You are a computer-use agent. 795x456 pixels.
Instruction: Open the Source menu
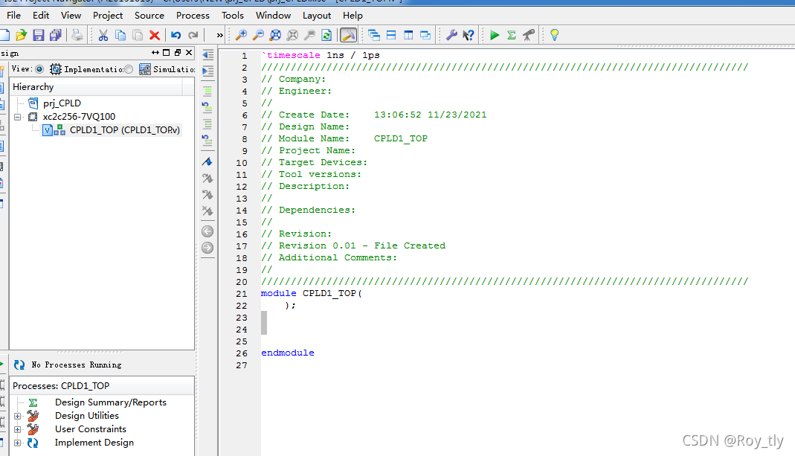(149, 15)
